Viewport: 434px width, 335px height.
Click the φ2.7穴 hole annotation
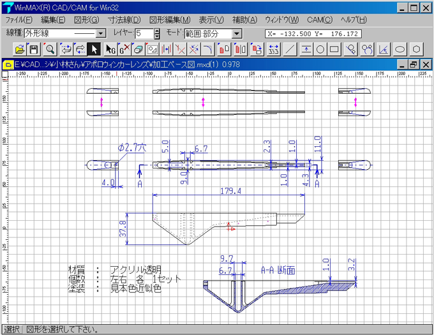(131, 148)
